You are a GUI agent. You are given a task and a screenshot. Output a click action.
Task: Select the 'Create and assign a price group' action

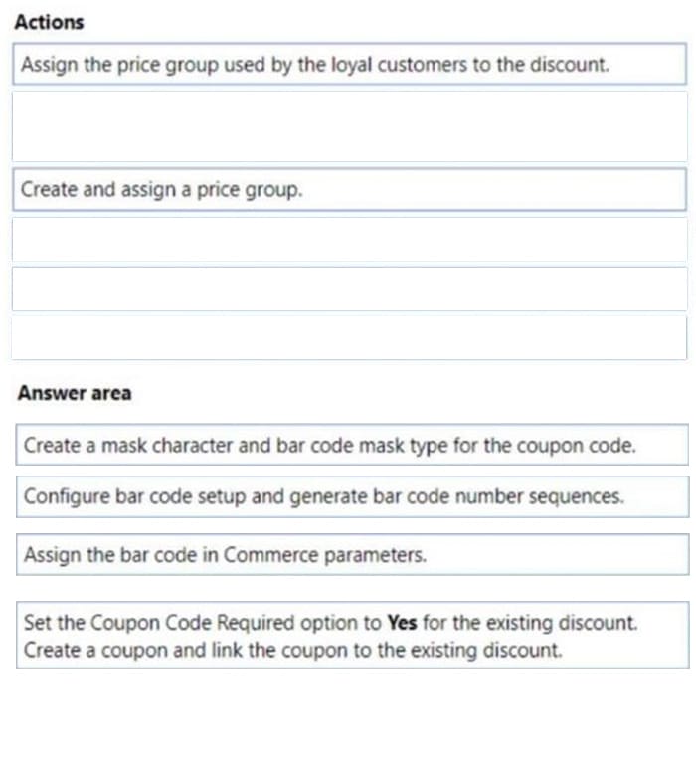click(349, 189)
